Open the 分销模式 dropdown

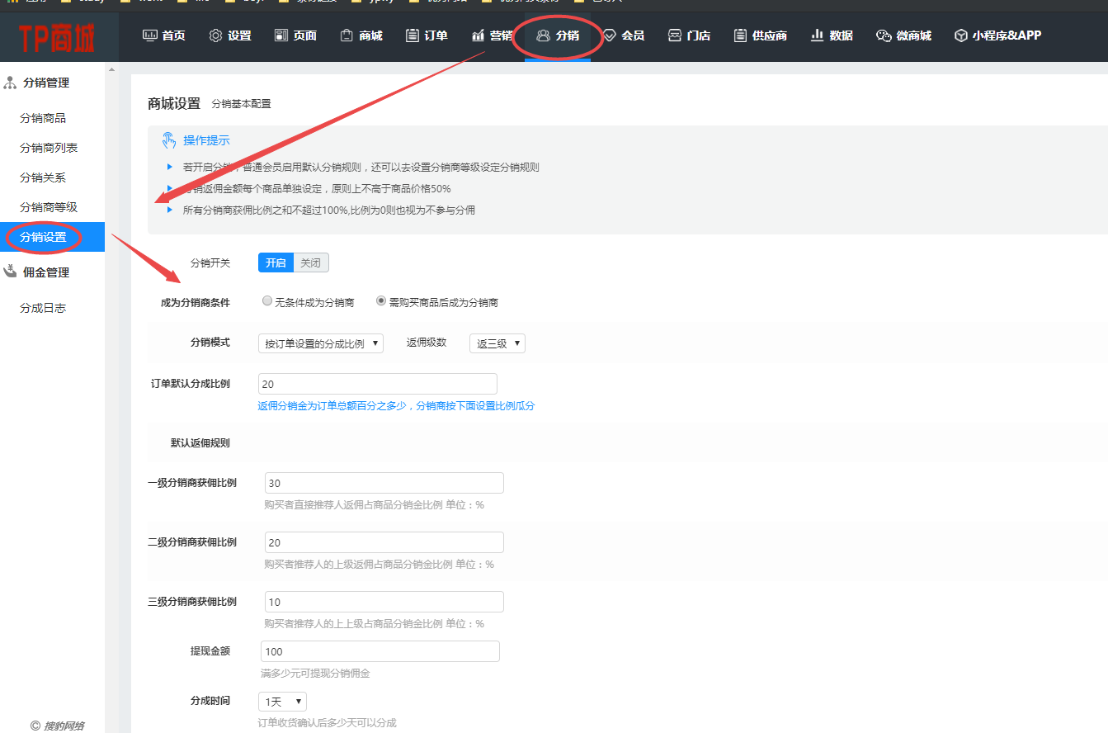pos(320,343)
